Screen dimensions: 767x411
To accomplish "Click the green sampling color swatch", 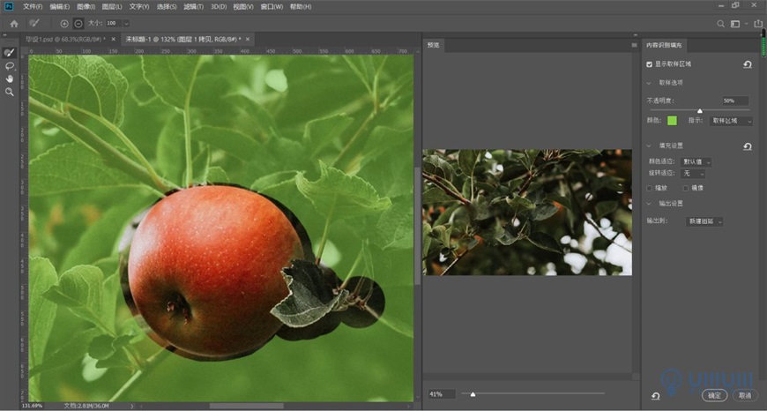I will 672,120.
